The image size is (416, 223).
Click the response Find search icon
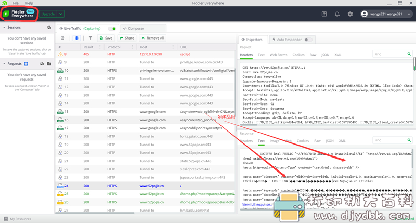pos(409,140)
